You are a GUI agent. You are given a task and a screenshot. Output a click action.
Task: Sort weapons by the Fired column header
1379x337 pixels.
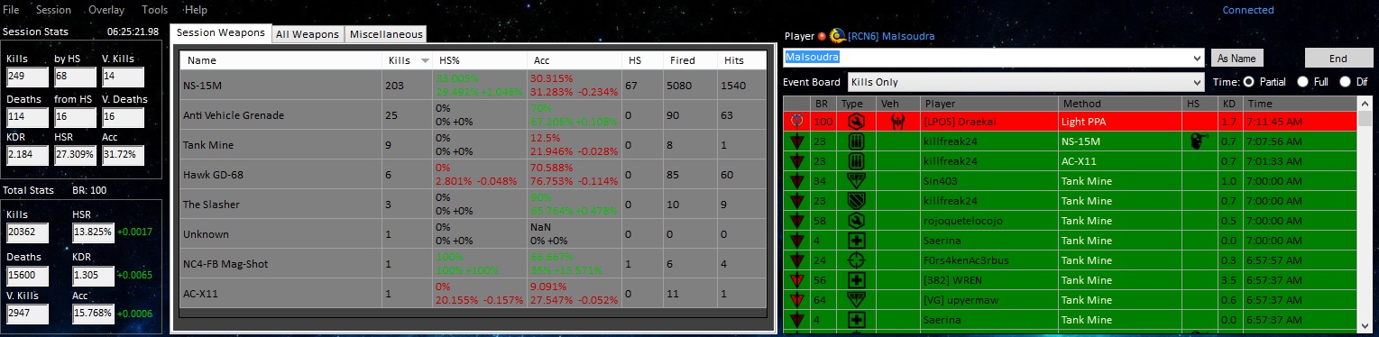(x=690, y=60)
